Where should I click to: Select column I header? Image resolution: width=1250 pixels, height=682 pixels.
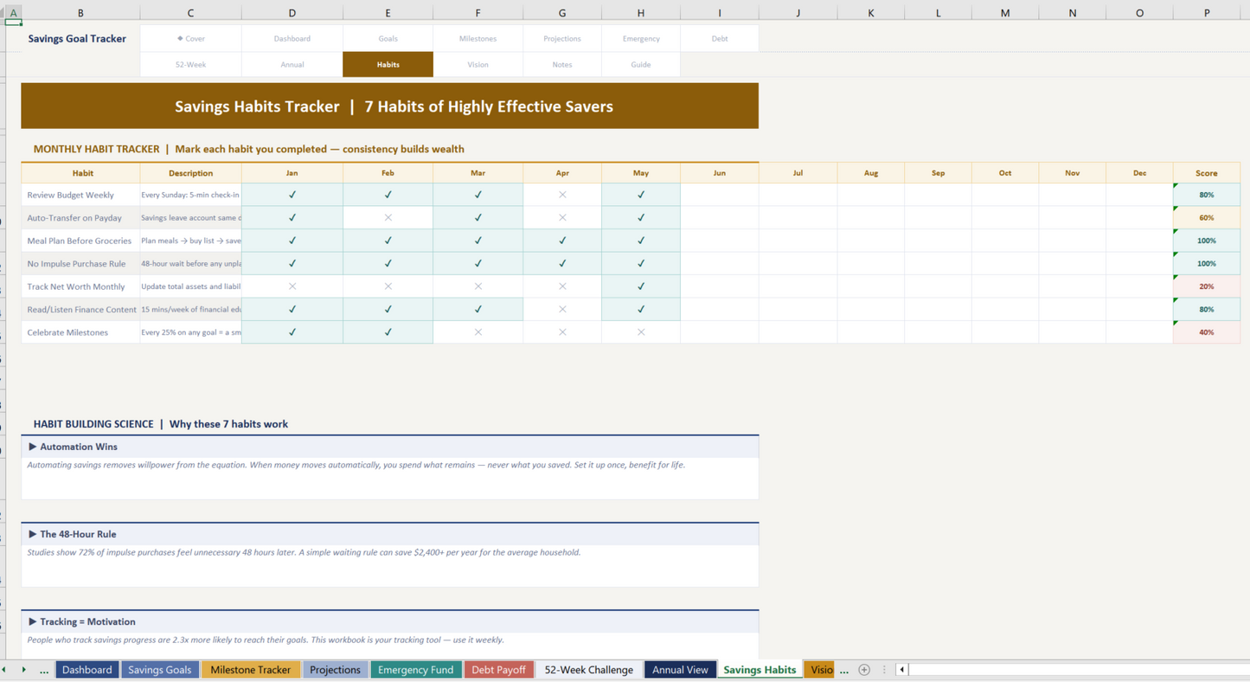[720, 13]
